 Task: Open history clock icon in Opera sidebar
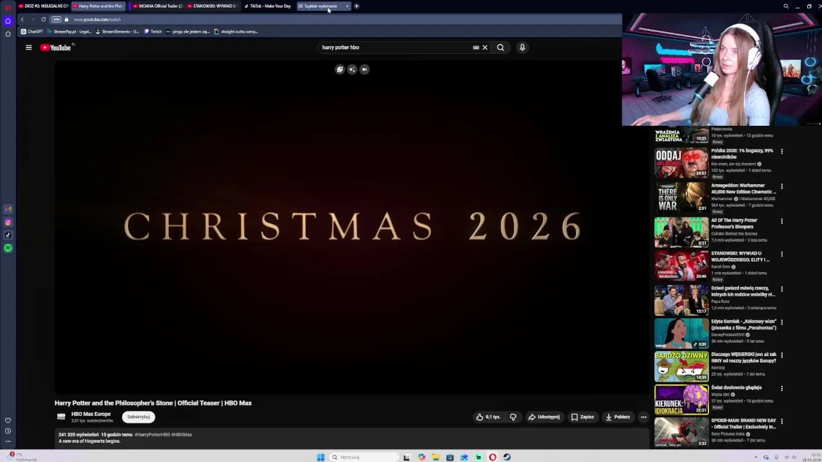tap(8, 431)
